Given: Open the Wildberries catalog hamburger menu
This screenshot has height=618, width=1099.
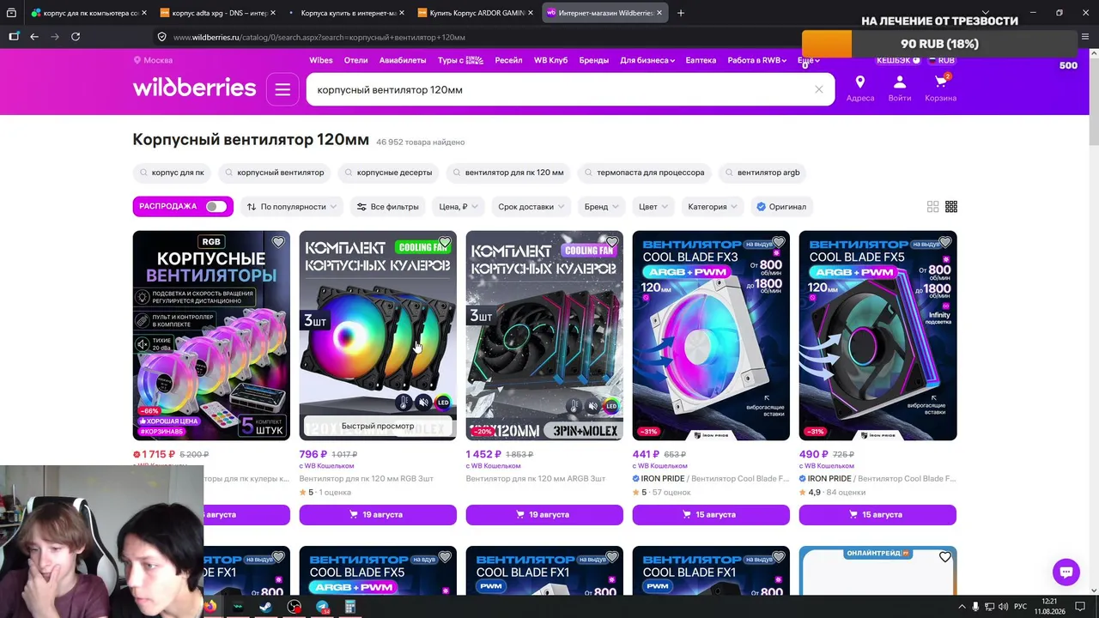Looking at the screenshot, I should click(x=282, y=89).
